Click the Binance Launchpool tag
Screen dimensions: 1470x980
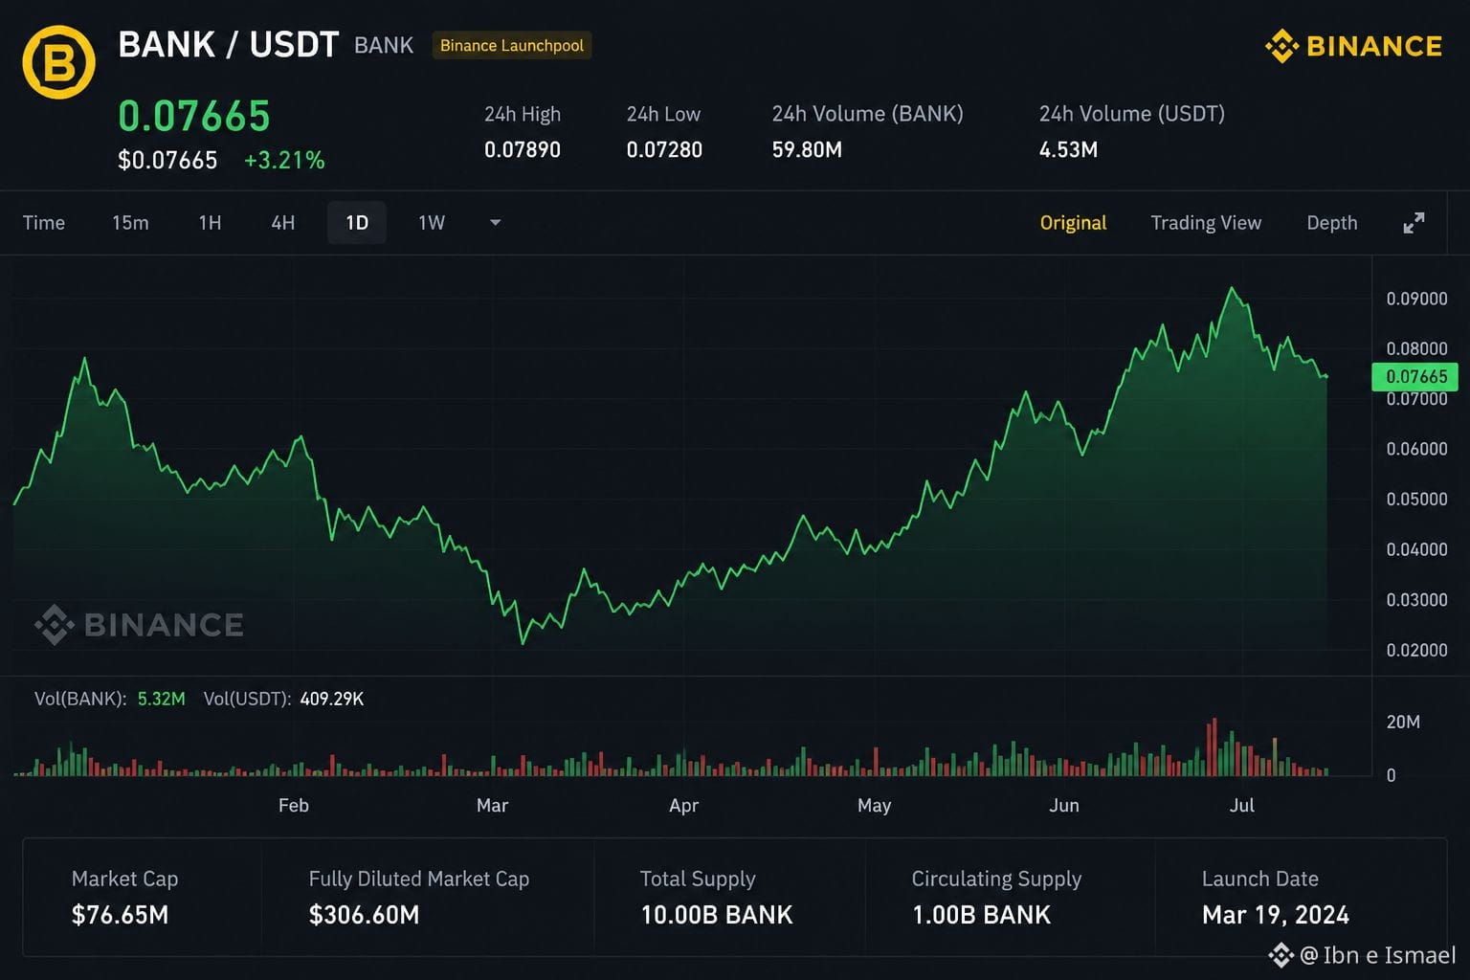pyautogui.click(x=512, y=46)
